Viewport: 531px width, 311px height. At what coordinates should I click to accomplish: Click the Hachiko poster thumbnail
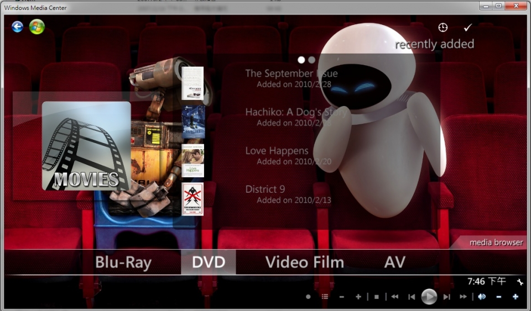[x=194, y=122]
